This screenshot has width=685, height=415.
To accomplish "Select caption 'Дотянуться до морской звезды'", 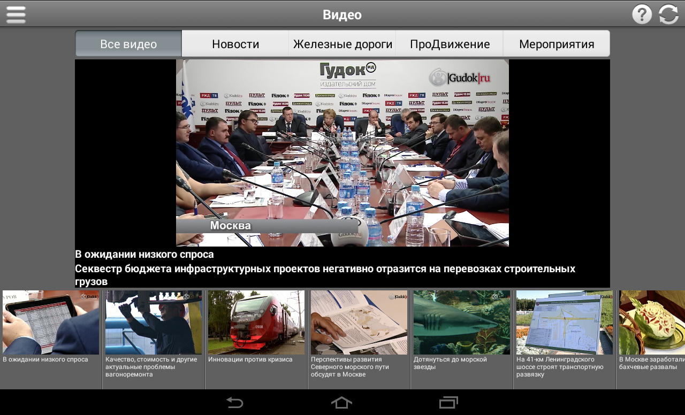I will (x=450, y=363).
